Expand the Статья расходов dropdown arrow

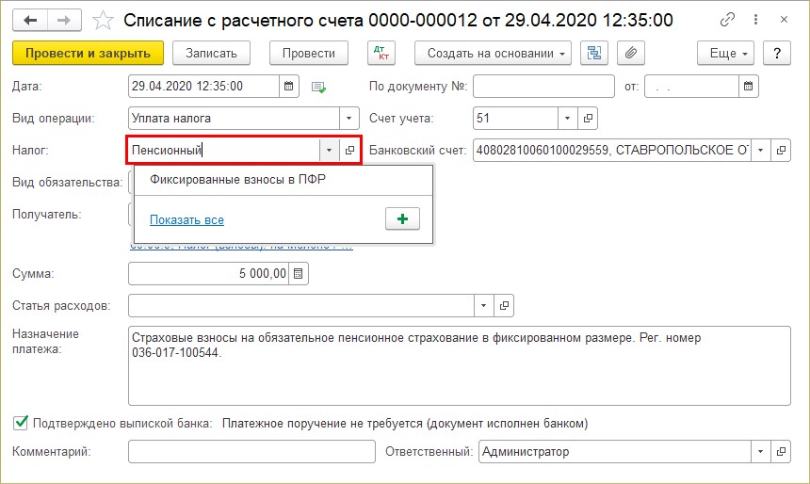tap(483, 306)
